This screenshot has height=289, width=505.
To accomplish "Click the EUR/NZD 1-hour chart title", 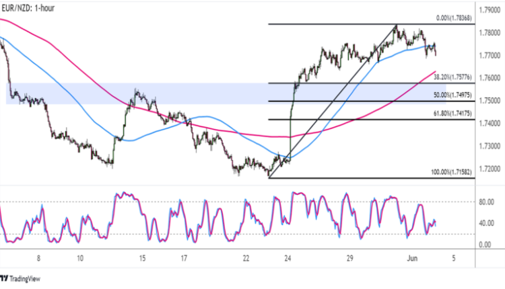I will coord(33,7).
